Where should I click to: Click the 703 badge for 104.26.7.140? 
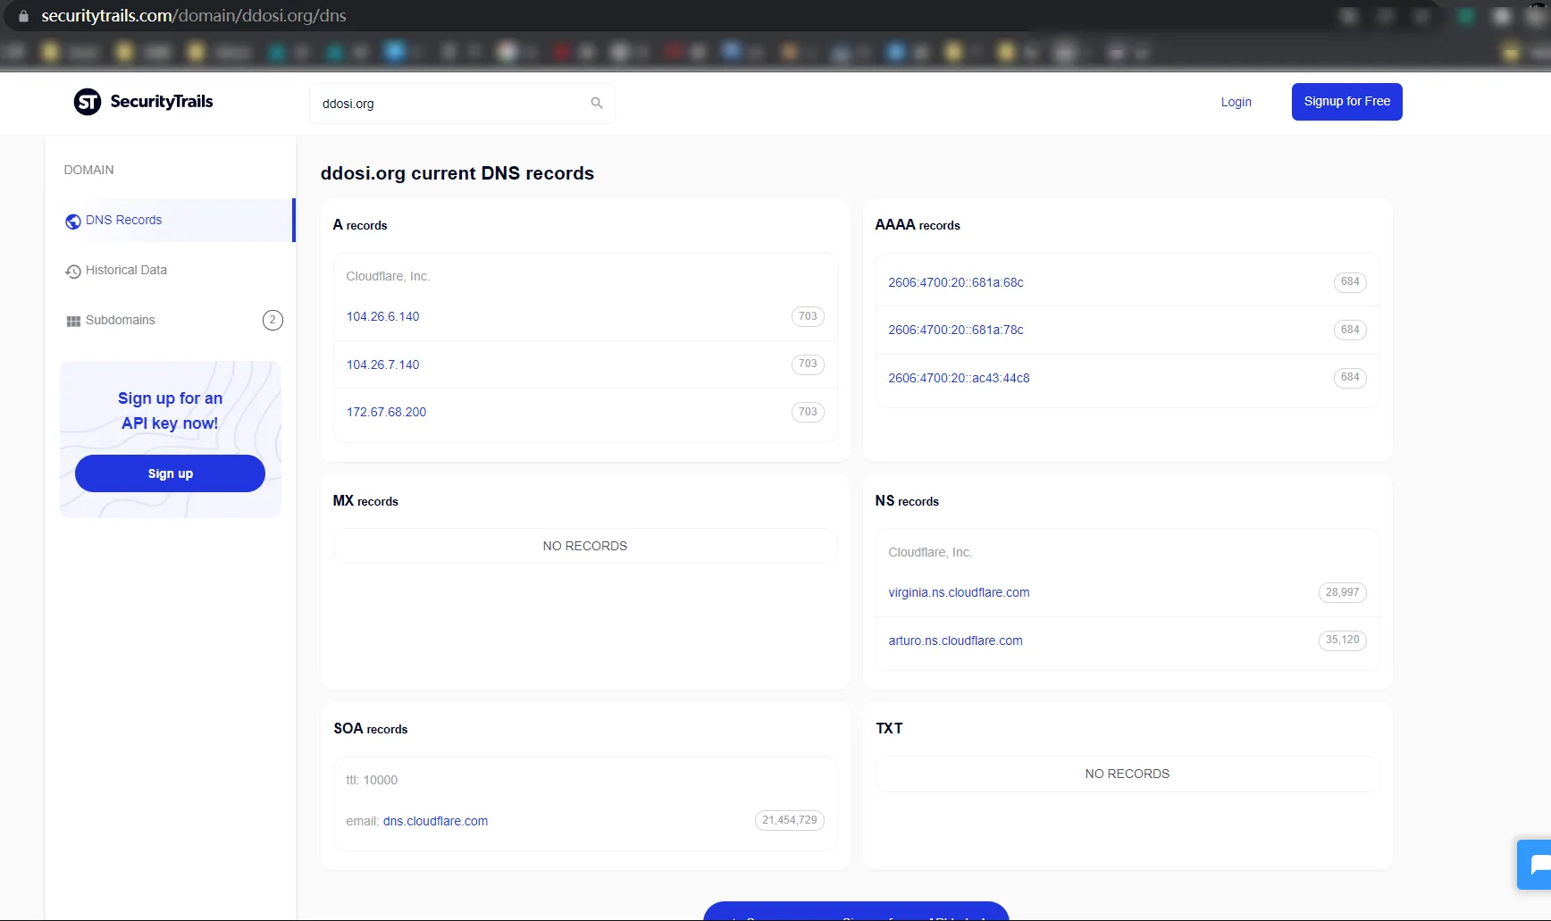808,364
